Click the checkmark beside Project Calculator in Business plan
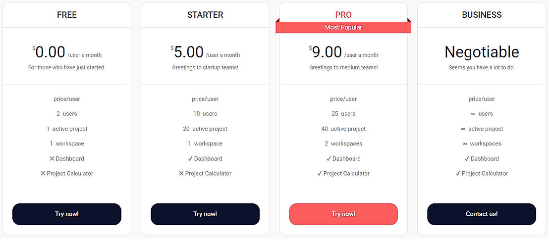The image size is (549, 239). coord(458,174)
